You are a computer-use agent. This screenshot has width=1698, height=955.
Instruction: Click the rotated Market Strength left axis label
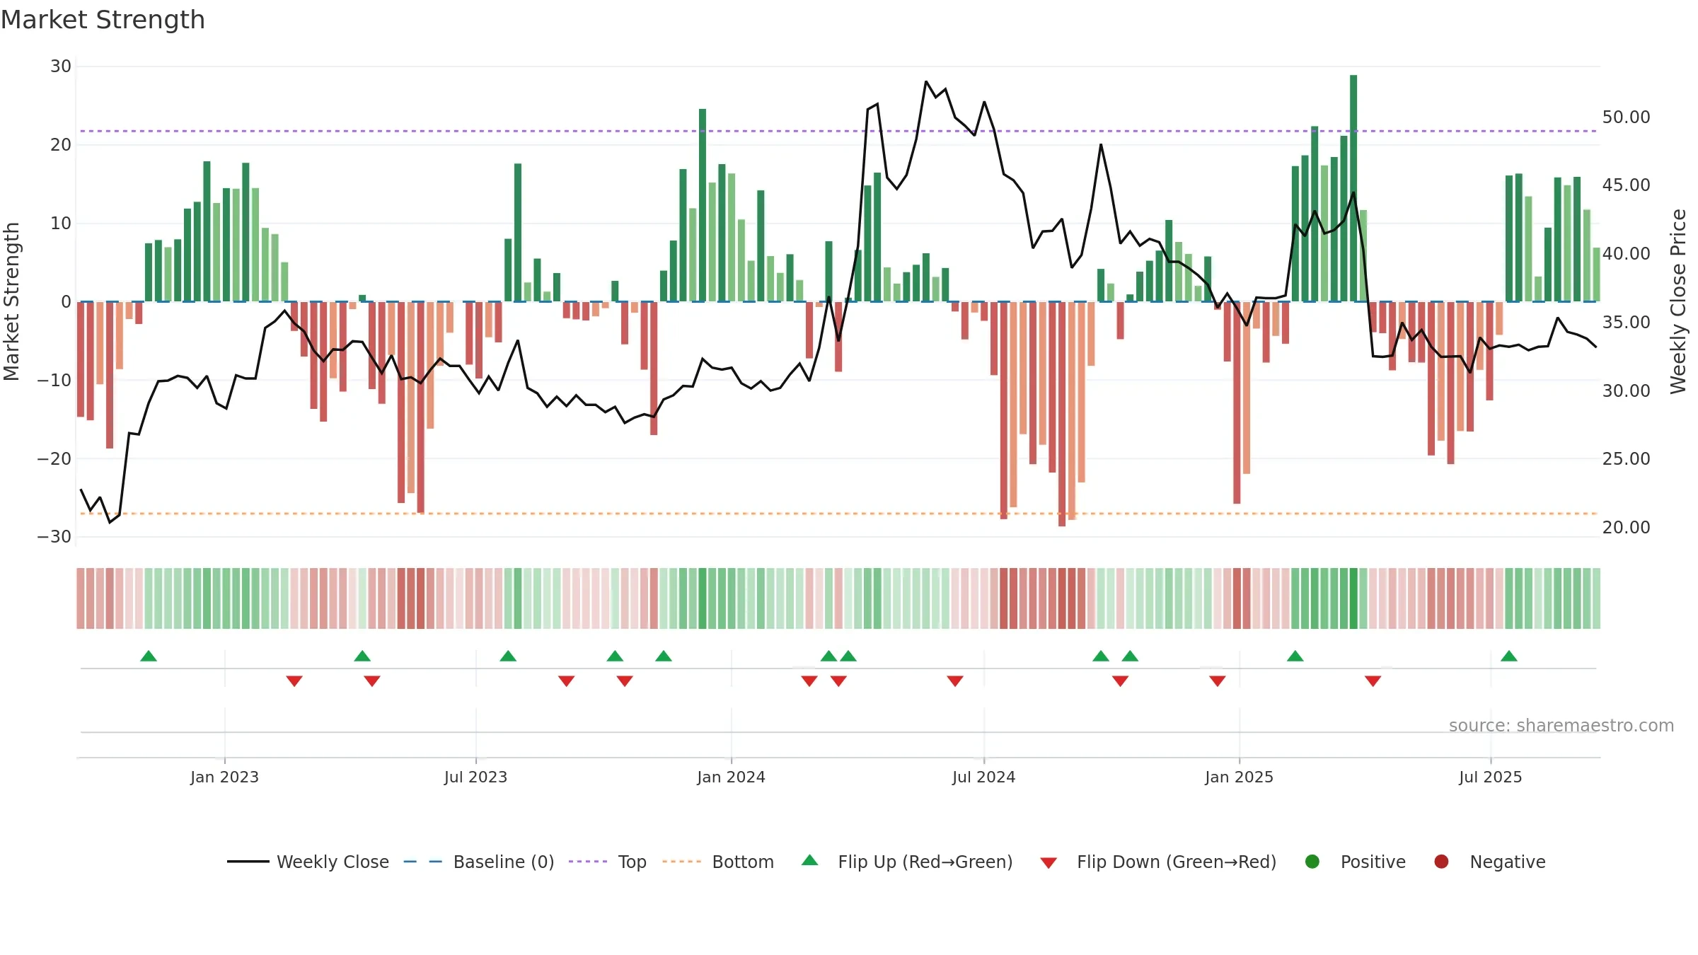tap(12, 301)
